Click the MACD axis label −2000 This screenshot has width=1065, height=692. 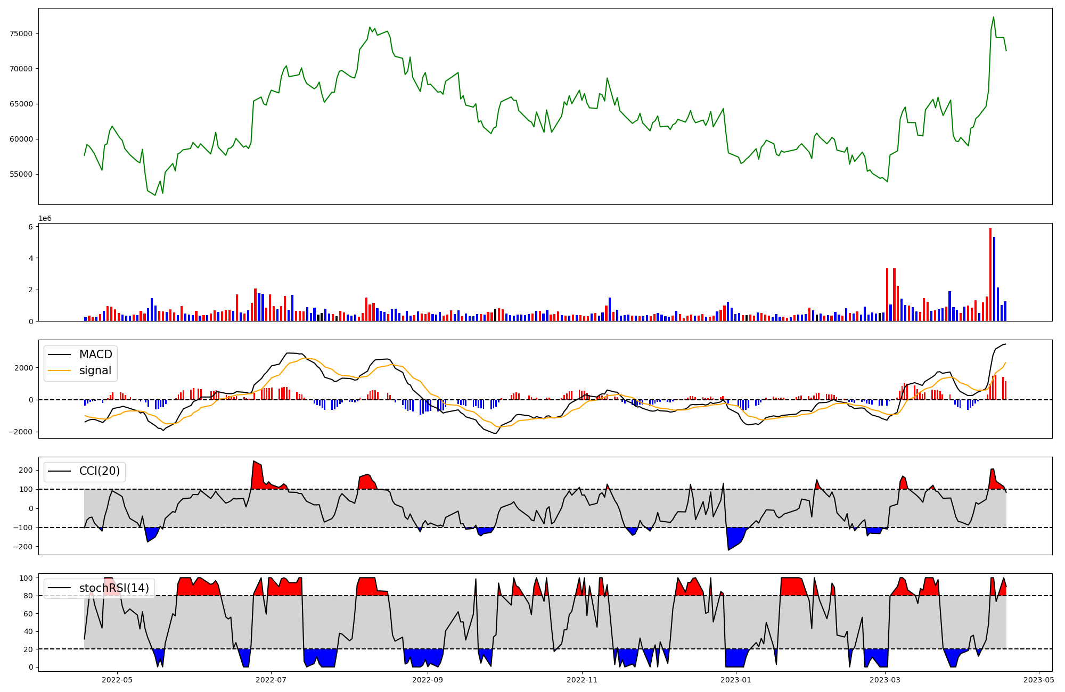(x=20, y=432)
